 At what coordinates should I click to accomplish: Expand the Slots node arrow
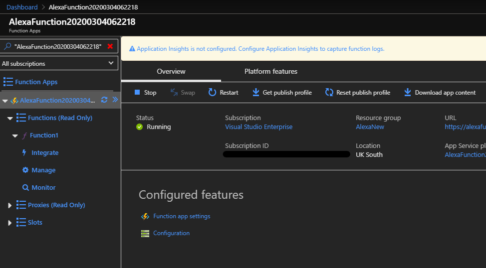pos(9,223)
